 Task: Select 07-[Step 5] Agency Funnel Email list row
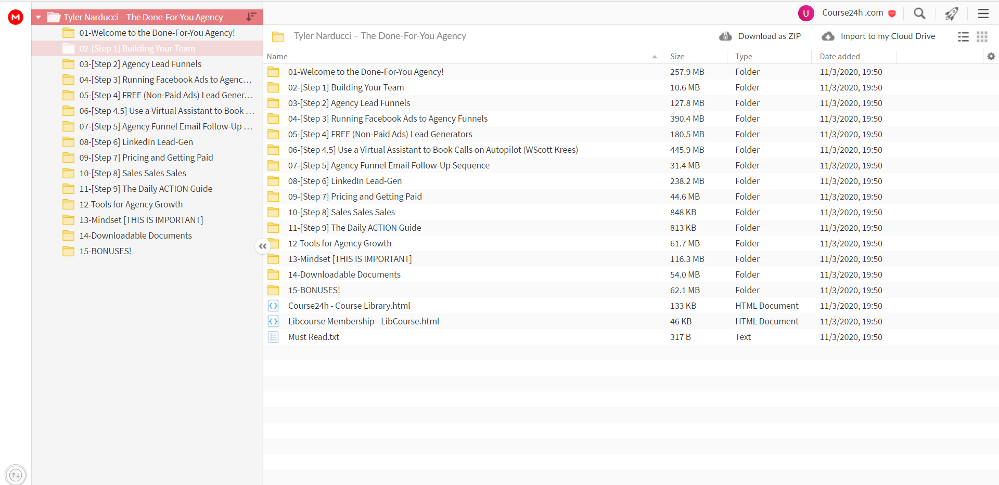click(x=631, y=165)
